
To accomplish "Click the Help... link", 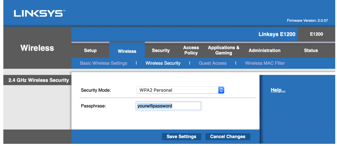I will click(278, 90).
